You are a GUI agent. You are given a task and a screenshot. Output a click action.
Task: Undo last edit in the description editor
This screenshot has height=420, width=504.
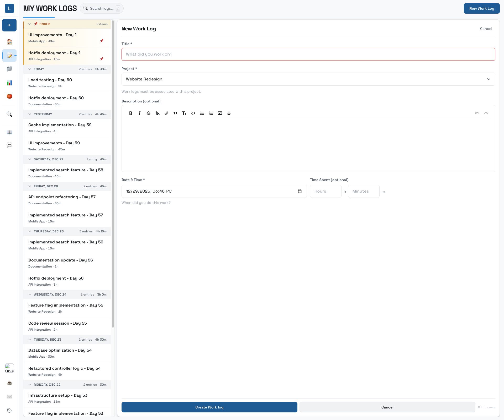point(477,113)
